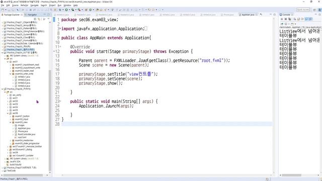Expand the exam01_button package node
This screenshot has width=322, height=181.
11,116
